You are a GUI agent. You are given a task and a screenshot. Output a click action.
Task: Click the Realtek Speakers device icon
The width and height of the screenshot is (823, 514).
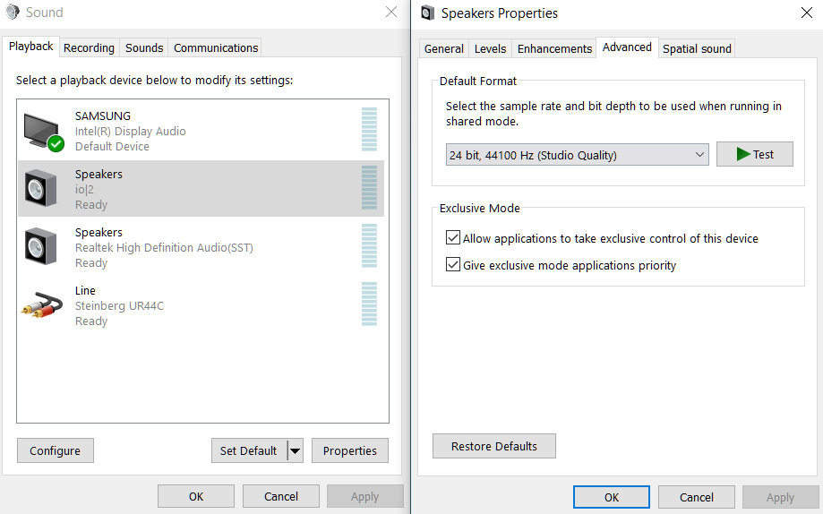pyautogui.click(x=41, y=247)
